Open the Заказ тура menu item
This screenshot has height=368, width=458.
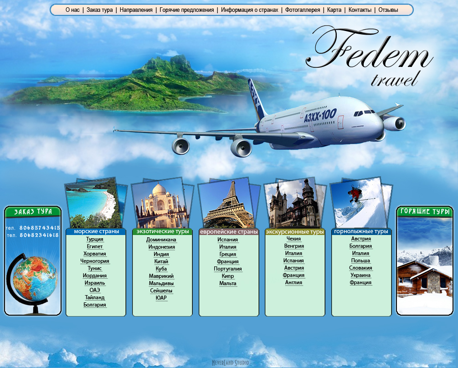coord(100,10)
